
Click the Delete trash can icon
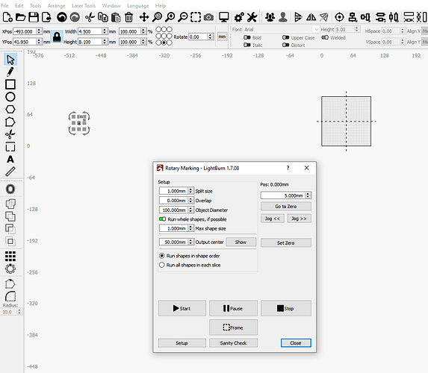(x=128, y=17)
